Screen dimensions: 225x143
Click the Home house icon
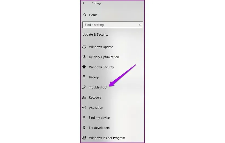coord(84,15)
